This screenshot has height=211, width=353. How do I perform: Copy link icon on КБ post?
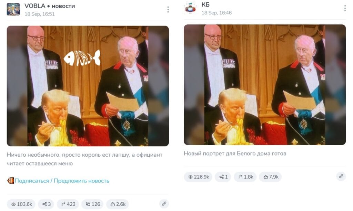point(341,176)
